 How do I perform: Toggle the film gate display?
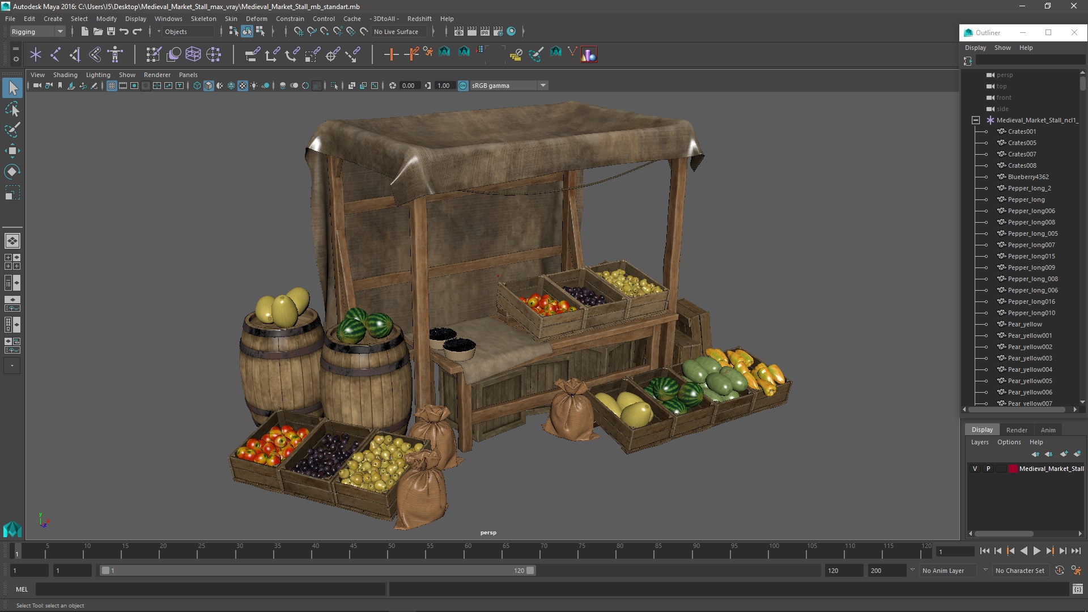pyautogui.click(x=123, y=86)
